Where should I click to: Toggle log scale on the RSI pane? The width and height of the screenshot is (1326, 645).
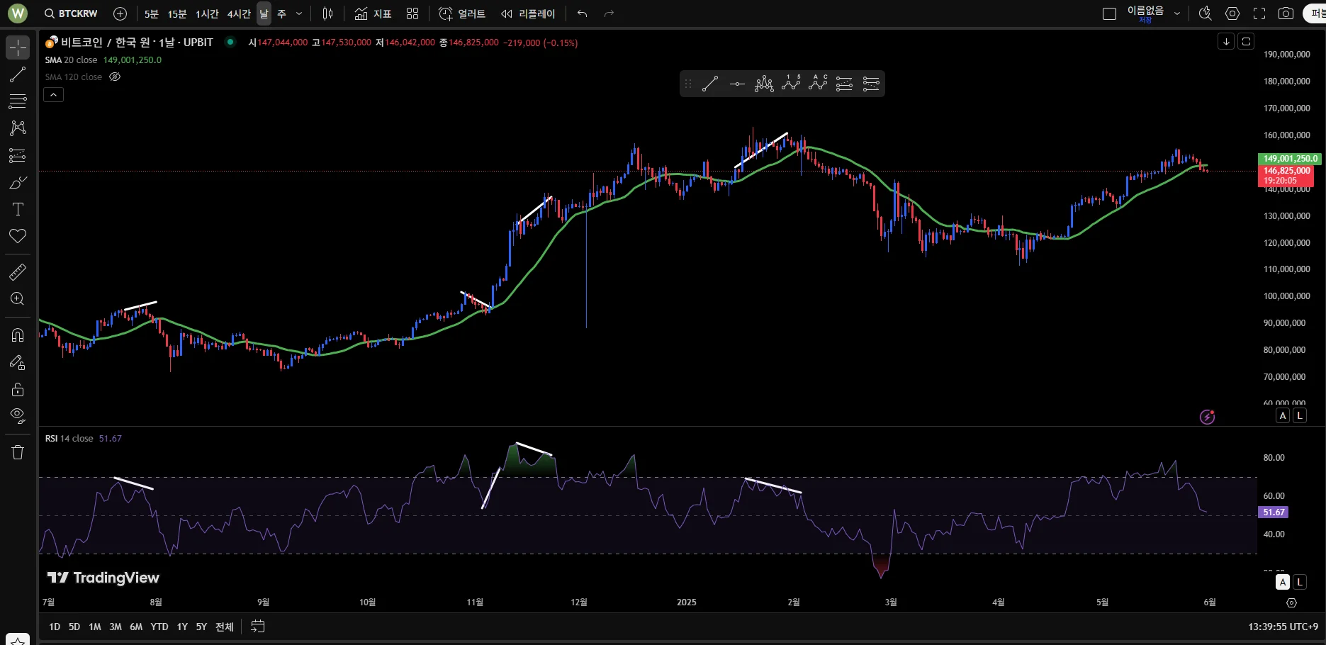coord(1299,582)
